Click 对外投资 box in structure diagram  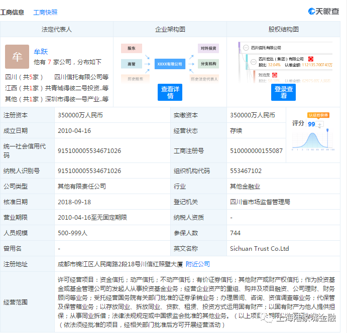point(208,48)
